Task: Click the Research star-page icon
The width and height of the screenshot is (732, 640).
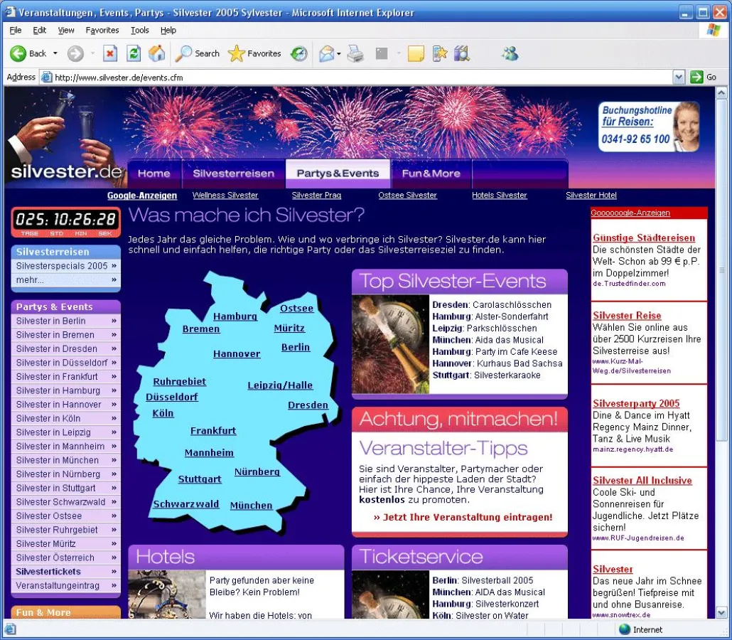Action: coord(439,54)
